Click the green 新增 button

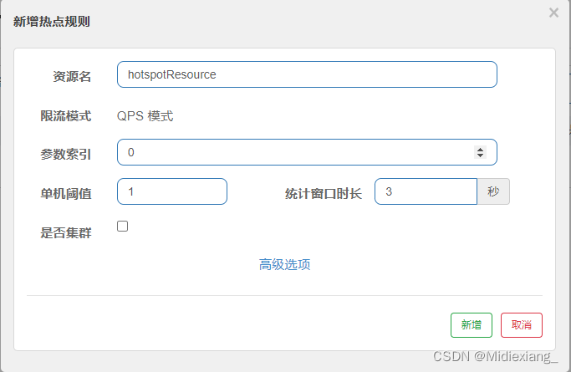point(472,325)
